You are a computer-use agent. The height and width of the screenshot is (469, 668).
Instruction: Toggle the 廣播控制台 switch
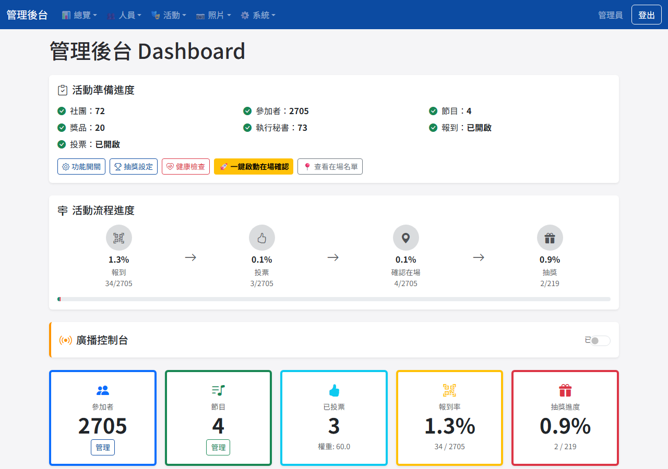point(600,341)
